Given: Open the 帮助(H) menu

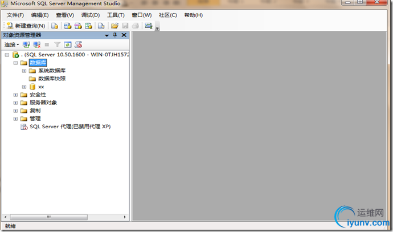Looking at the screenshot, I should click(x=193, y=15).
